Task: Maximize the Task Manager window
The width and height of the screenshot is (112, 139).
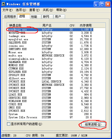Action: [102, 4]
